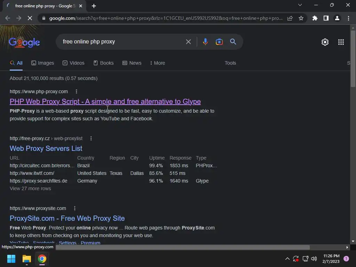Open options for proxysite.com result
This screenshot has width=356, height=267.
pos(75,209)
